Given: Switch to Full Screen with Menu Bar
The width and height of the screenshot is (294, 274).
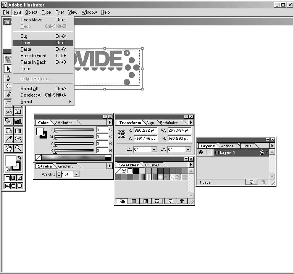Looking at the screenshot, I should click(13, 186).
